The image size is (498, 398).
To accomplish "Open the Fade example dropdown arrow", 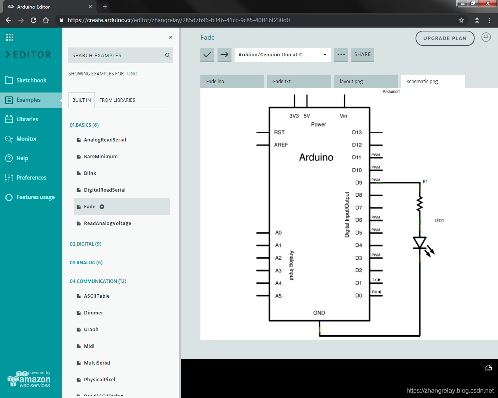I will point(102,207).
